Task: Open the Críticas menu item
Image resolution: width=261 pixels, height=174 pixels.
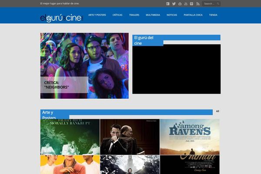Action: [117, 15]
